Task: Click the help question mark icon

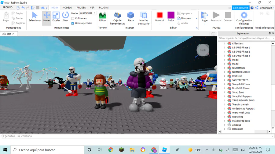Action: 252,8
